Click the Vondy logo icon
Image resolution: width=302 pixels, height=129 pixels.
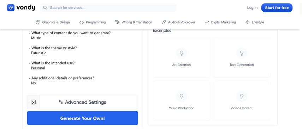tap(11, 8)
